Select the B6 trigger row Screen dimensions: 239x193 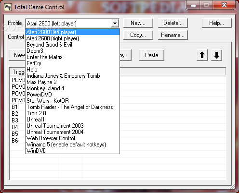point(17,141)
